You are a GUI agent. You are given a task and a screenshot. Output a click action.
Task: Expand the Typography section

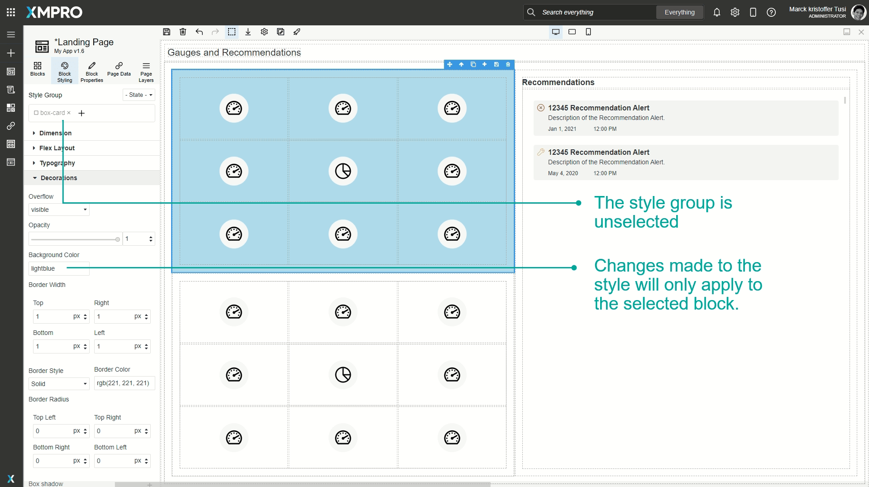point(57,163)
